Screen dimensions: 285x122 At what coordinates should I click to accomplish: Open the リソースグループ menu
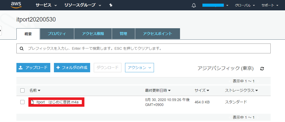coord(83,5)
